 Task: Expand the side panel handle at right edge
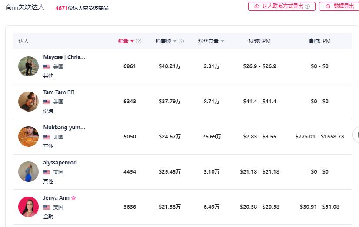tap(356, 135)
